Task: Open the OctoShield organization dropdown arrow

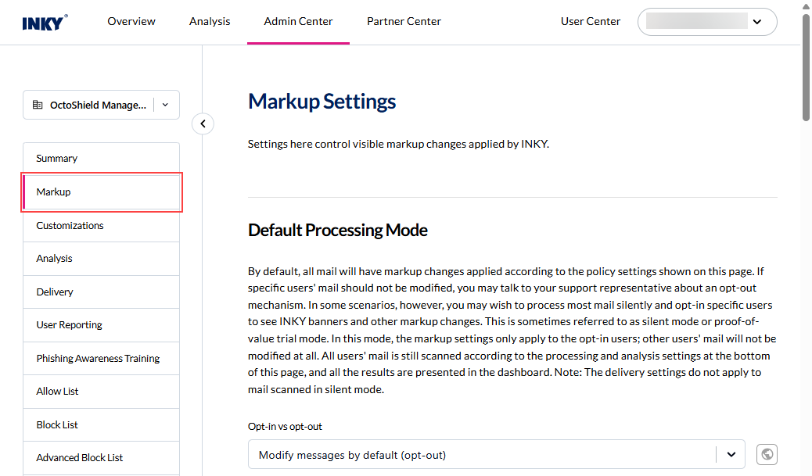Action: click(165, 105)
